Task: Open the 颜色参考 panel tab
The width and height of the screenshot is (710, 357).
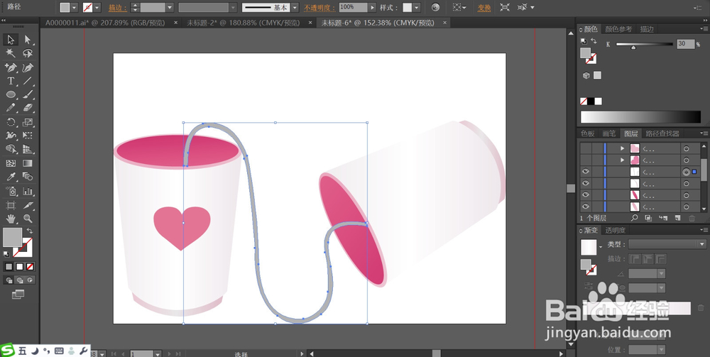Action: (x=618, y=29)
